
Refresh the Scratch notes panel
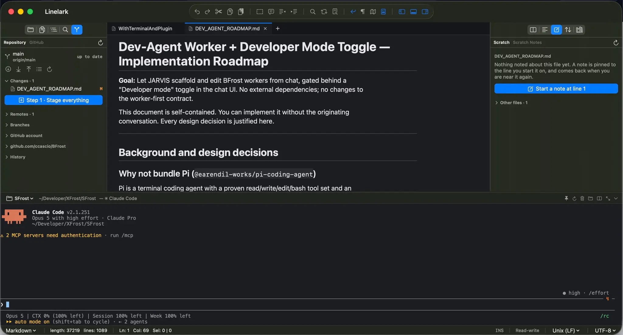(x=616, y=43)
